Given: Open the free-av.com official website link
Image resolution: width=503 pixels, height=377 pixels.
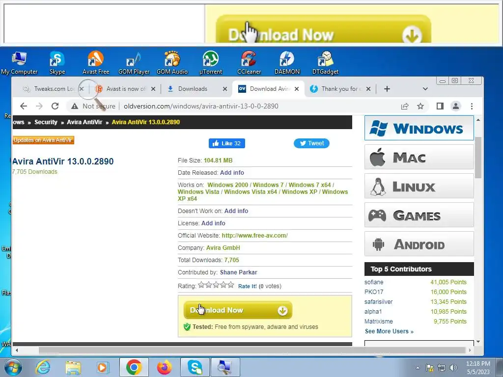Looking at the screenshot, I should tap(255, 235).
